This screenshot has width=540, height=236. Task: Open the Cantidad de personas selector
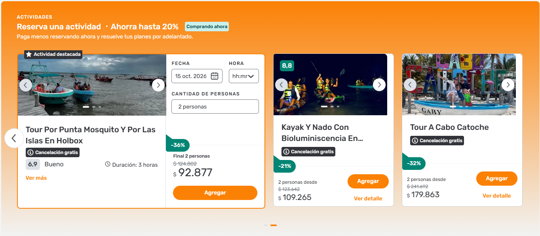pos(215,107)
